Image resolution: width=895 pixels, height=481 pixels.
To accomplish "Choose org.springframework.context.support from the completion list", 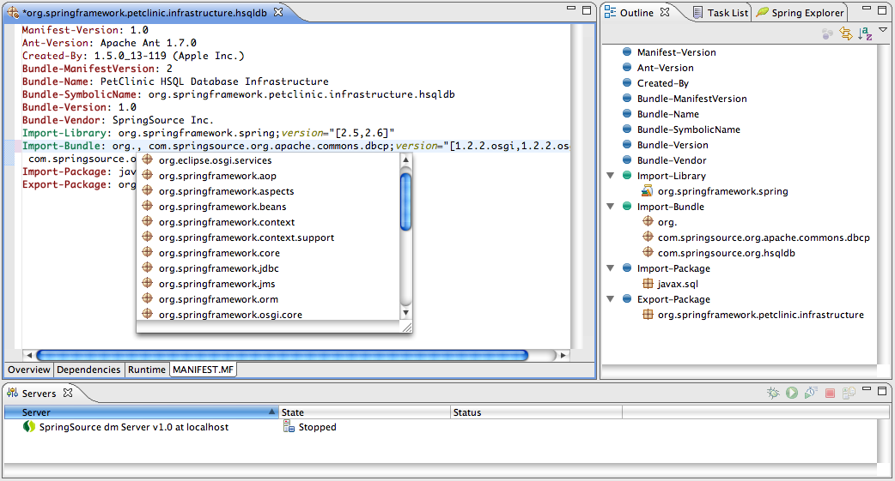I will (x=268, y=237).
